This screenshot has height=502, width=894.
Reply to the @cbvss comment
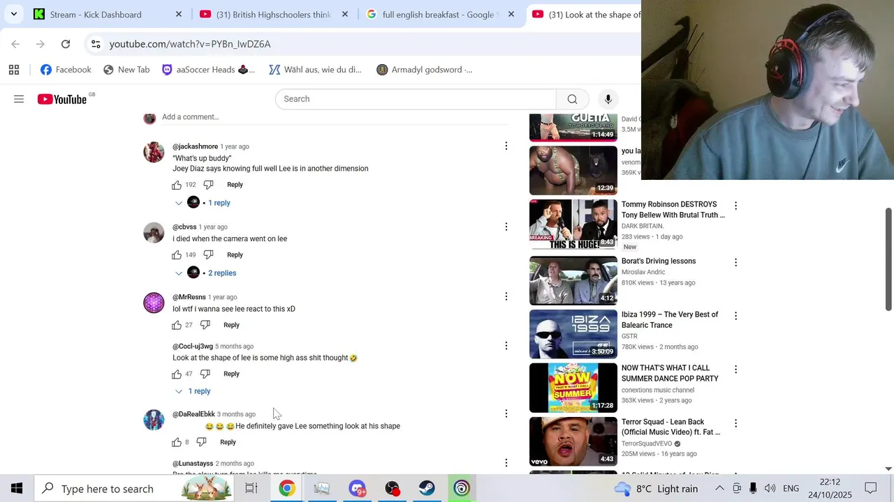235,255
